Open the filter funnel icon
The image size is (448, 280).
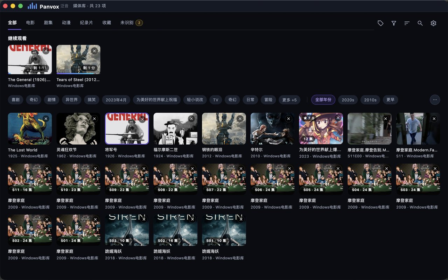[x=394, y=23]
